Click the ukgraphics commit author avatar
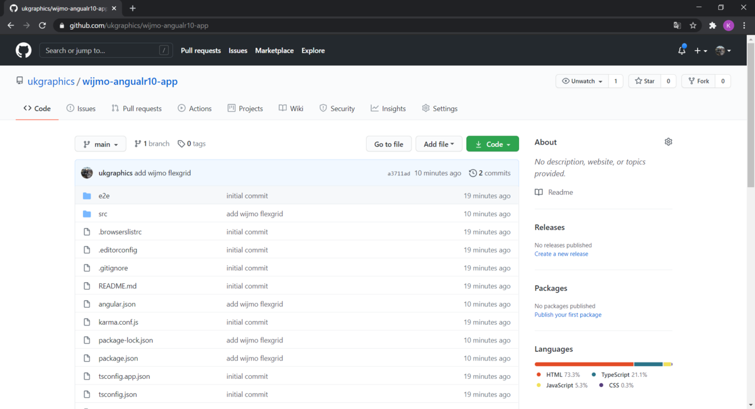The width and height of the screenshot is (755, 409). [87, 173]
